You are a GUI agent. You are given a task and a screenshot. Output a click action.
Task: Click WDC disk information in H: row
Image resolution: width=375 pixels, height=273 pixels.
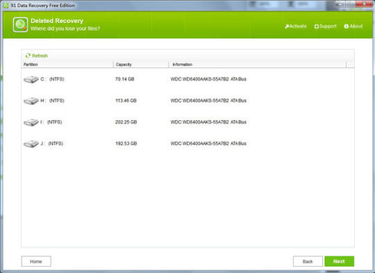point(208,101)
